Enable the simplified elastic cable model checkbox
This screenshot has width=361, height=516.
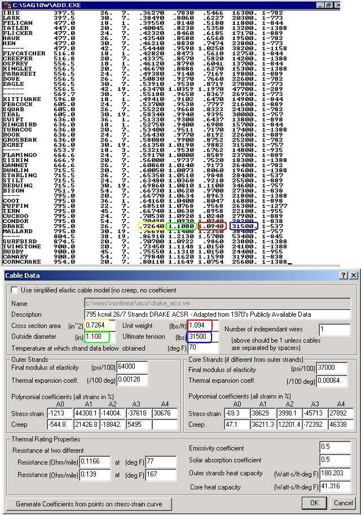click(14, 290)
